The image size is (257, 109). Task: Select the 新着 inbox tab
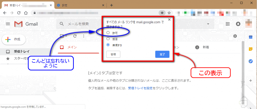(x=206, y=47)
